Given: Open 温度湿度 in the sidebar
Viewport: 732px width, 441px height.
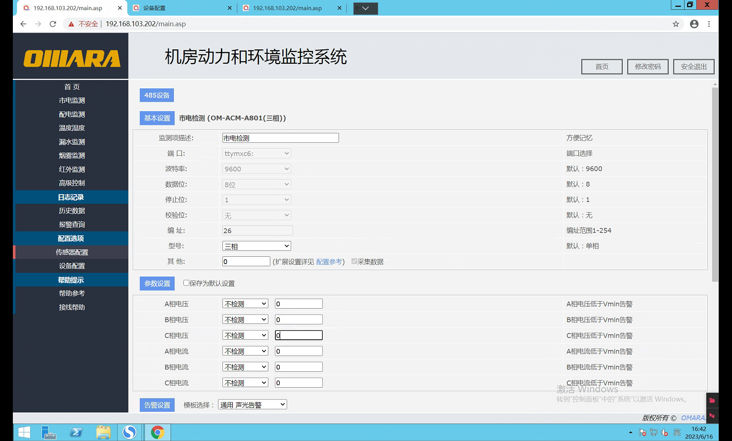Looking at the screenshot, I should (72, 128).
